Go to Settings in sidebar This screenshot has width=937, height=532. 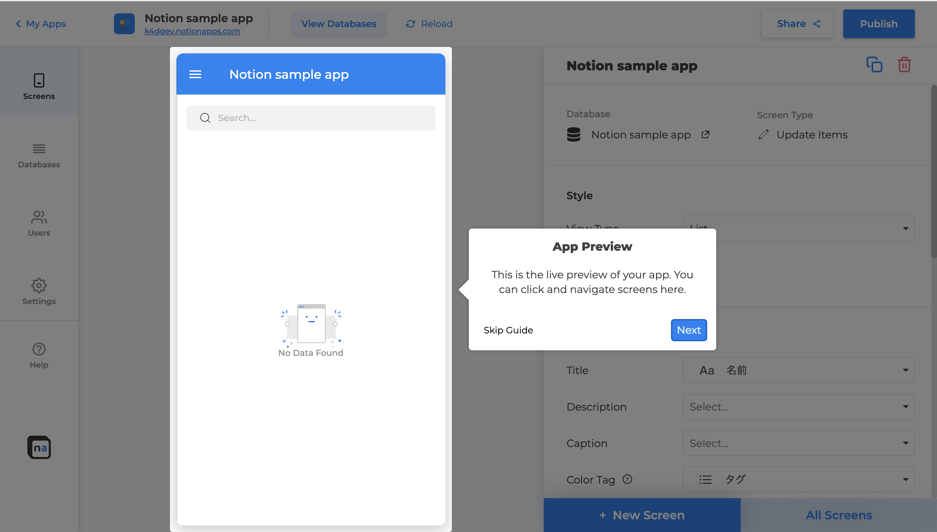click(39, 292)
